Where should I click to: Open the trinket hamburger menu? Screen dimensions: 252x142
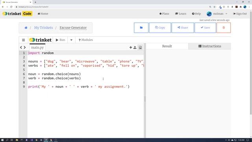coord(24,40)
